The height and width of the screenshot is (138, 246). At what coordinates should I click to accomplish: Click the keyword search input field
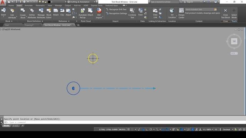click(165, 2)
